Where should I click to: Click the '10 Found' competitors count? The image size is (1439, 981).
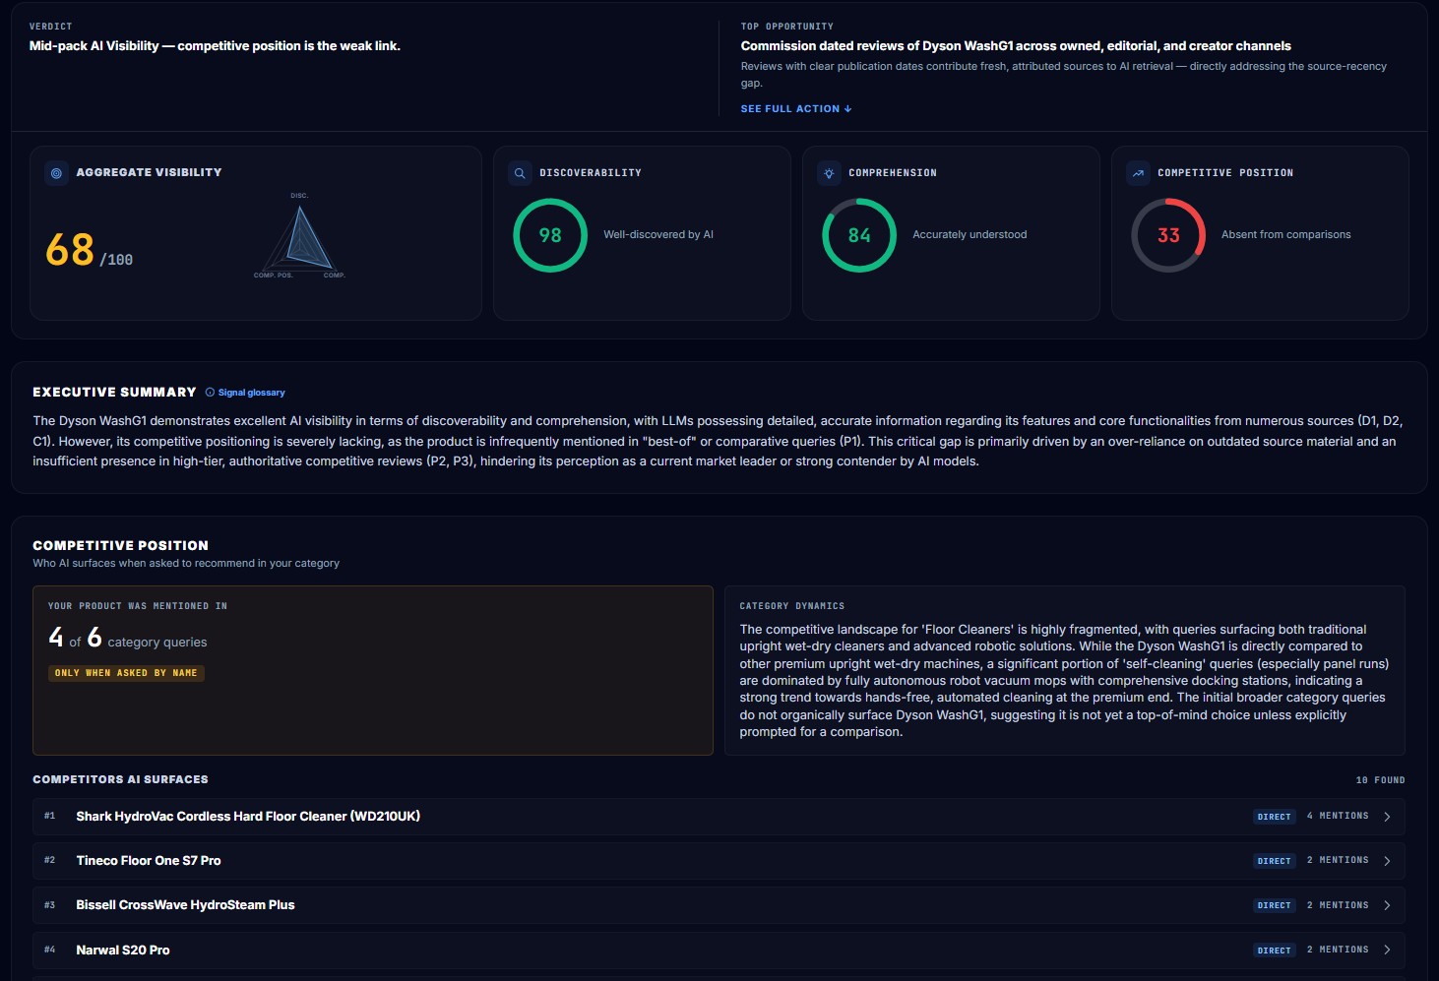click(x=1380, y=780)
